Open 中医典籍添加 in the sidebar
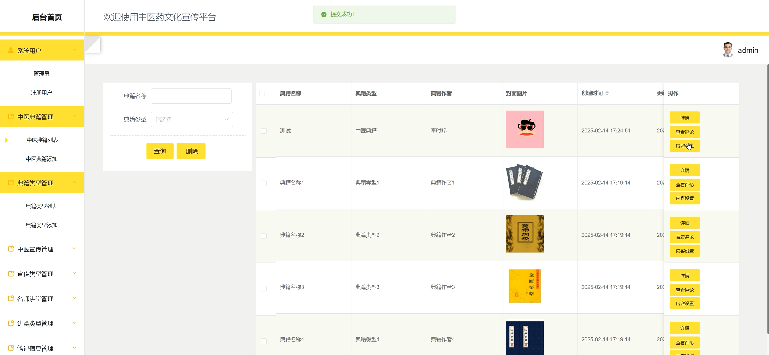The image size is (769, 355). (41, 159)
